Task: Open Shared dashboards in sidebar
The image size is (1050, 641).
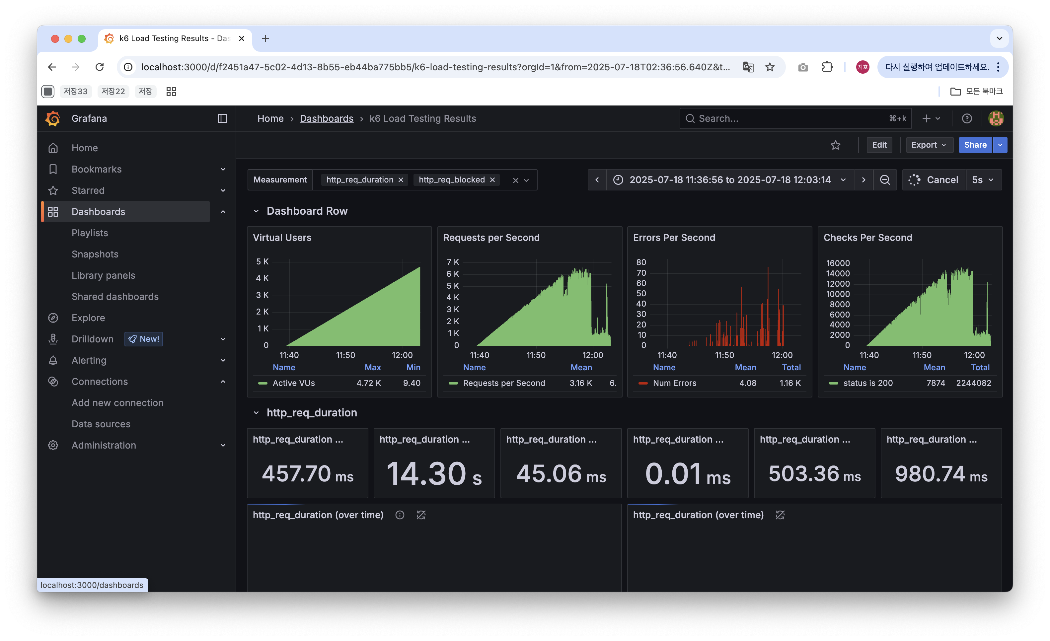Action: [x=114, y=297]
